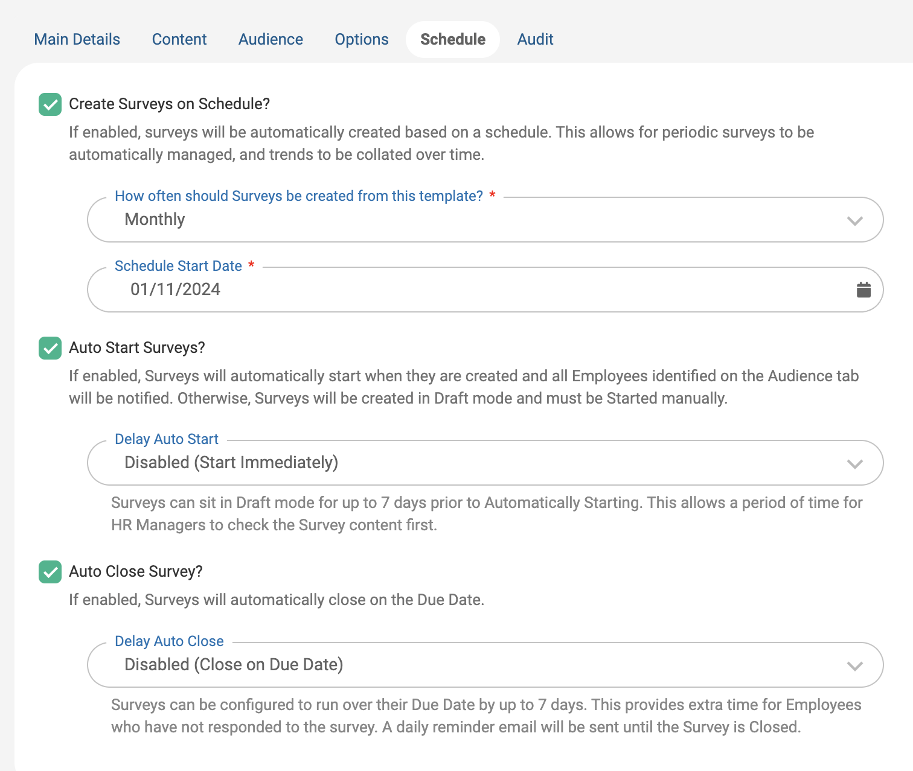
Task: Open the calendar date picker icon
Action: tap(863, 290)
